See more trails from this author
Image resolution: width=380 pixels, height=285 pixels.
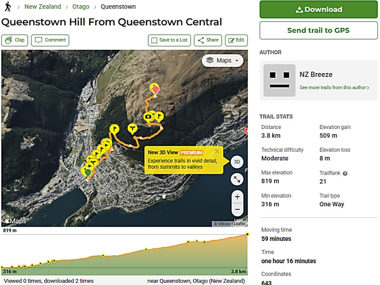coord(334,88)
